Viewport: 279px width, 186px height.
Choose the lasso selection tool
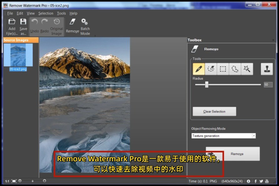(235, 69)
